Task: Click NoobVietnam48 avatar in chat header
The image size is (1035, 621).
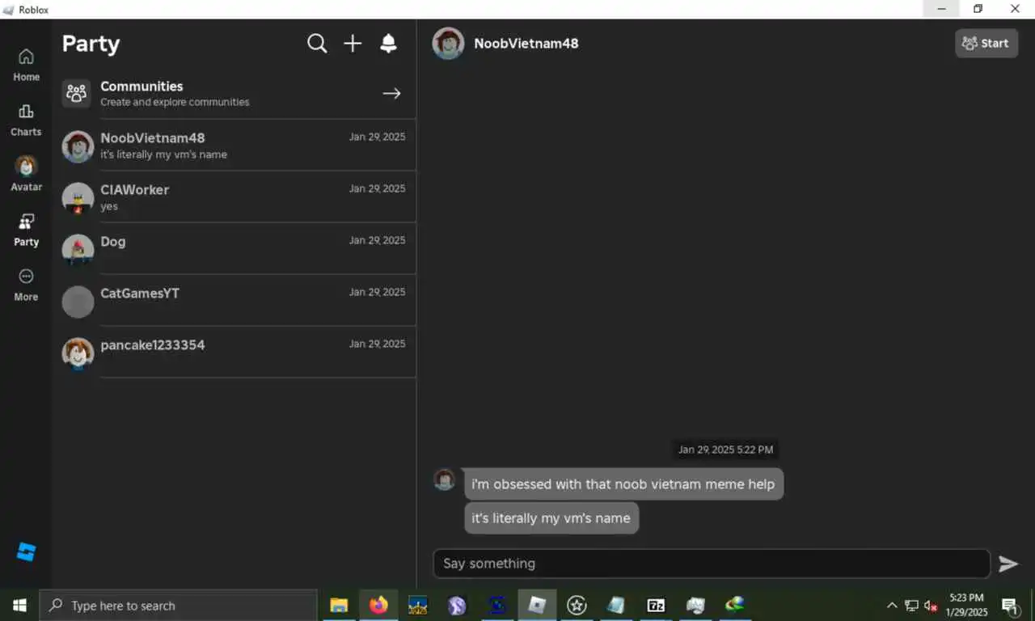Action: (x=448, y=44)
